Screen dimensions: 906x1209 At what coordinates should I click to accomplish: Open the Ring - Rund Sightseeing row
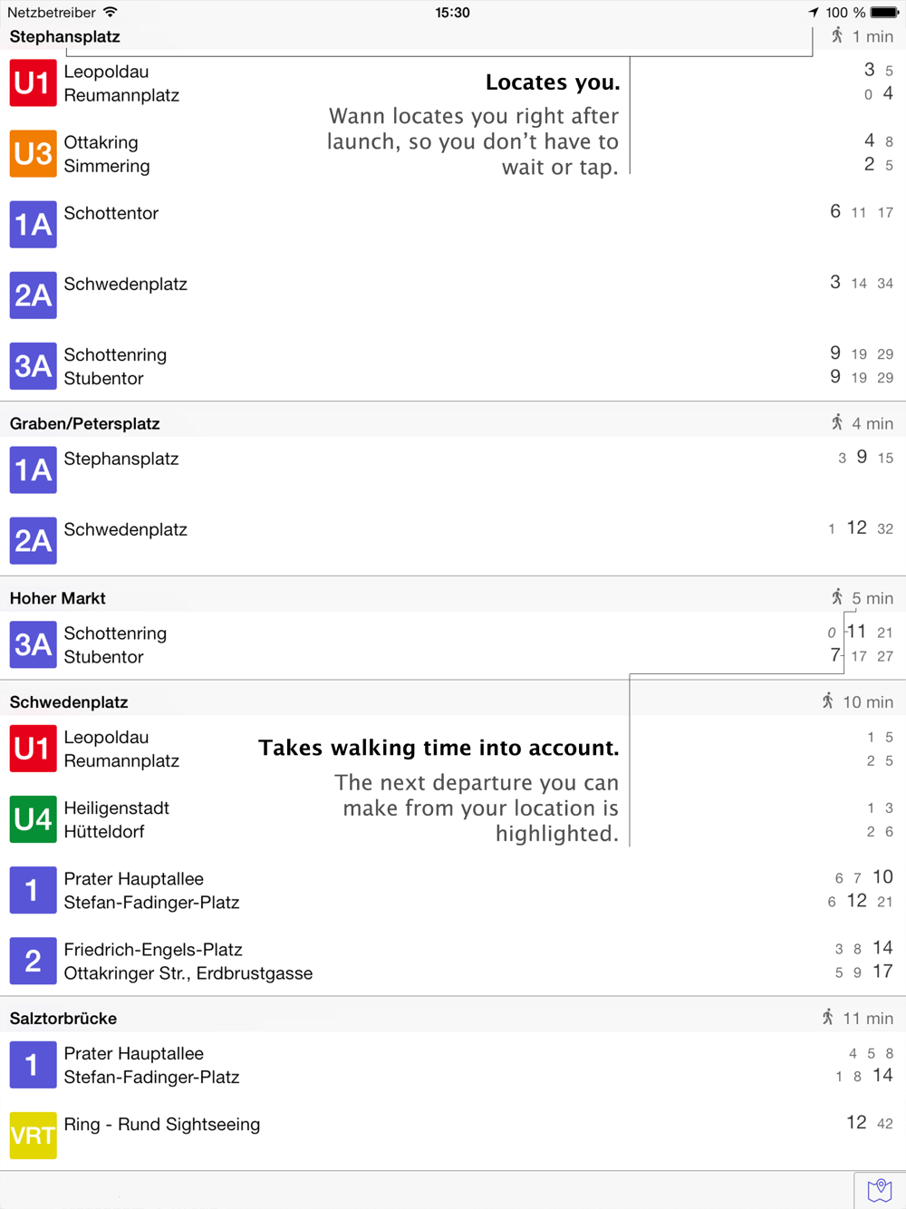coord(453,1136)
